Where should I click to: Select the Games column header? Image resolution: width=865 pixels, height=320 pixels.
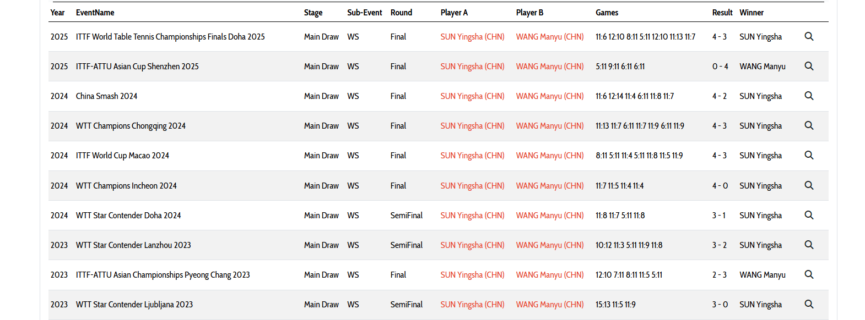tap(607, 13)
